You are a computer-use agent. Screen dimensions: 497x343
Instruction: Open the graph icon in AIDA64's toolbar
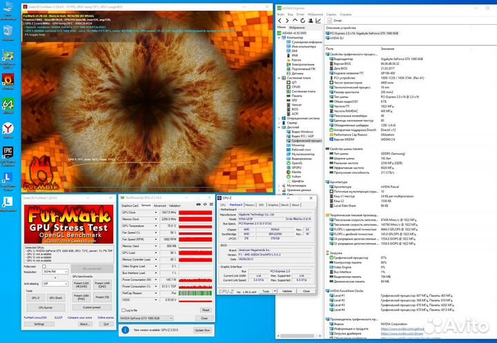point(318,21)
